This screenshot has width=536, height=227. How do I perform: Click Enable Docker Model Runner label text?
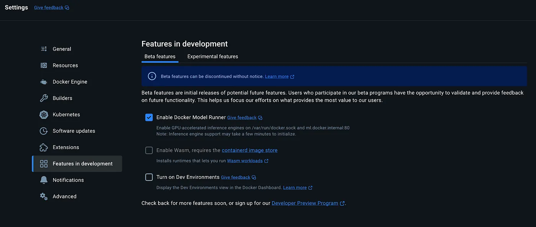point(191,117)
